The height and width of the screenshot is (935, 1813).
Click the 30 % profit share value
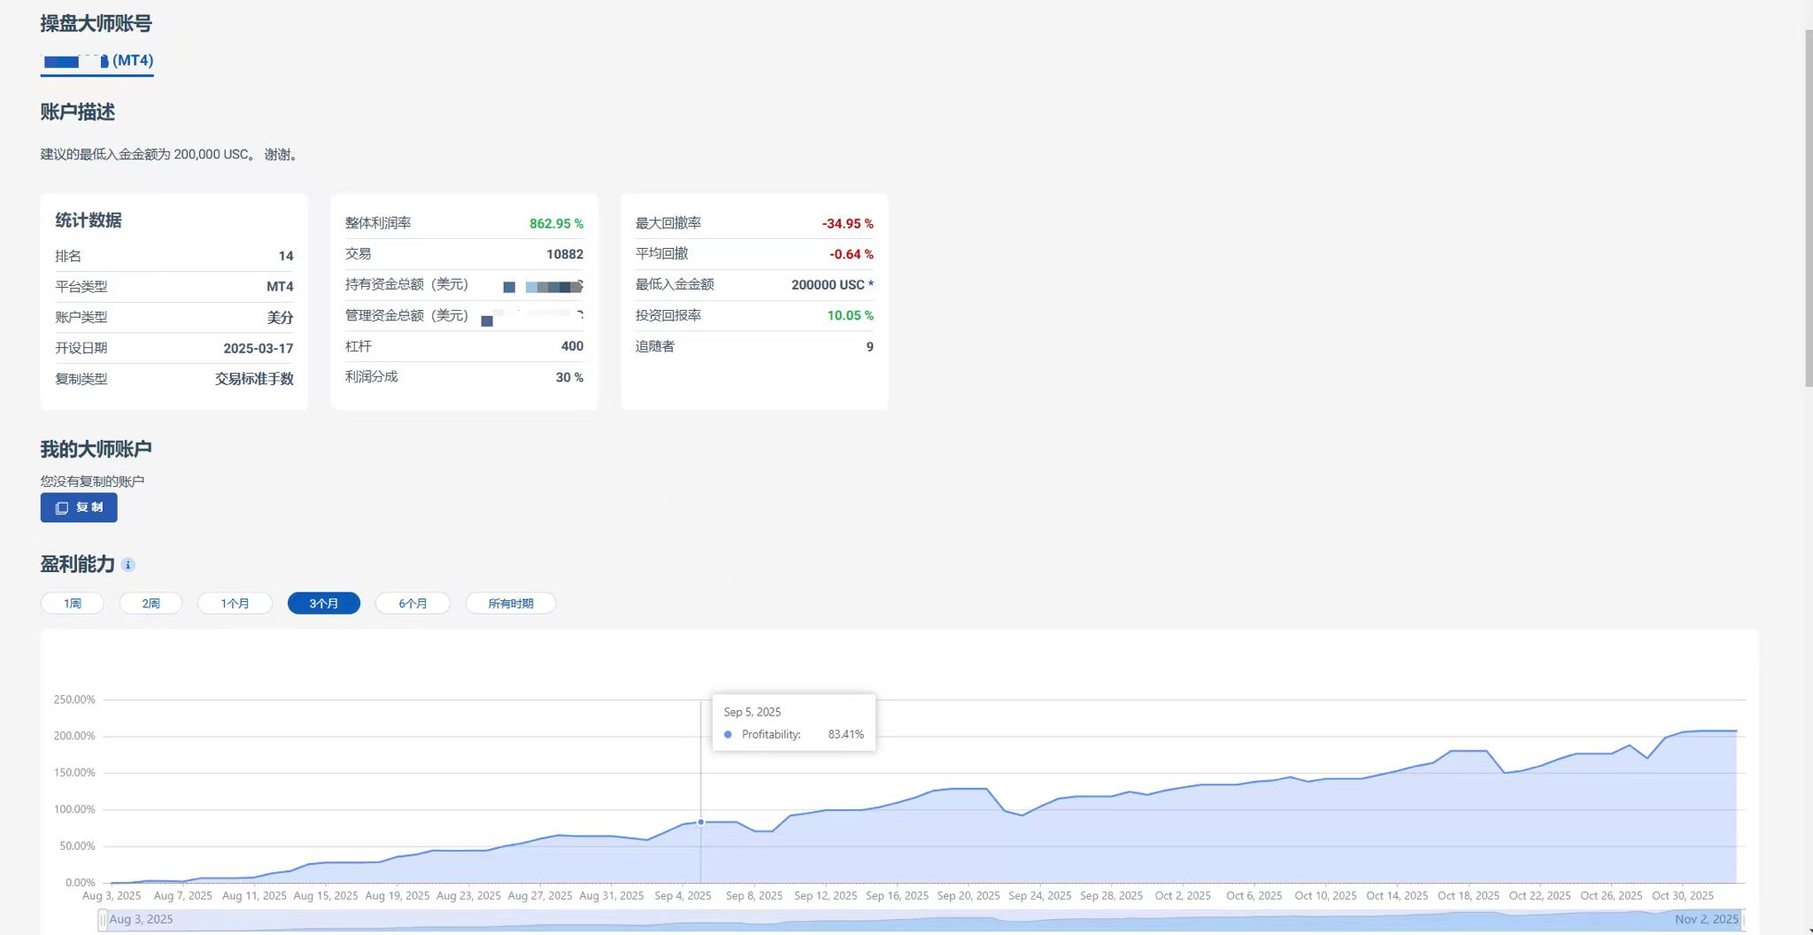pyautogui.click(x=569, y=377)
